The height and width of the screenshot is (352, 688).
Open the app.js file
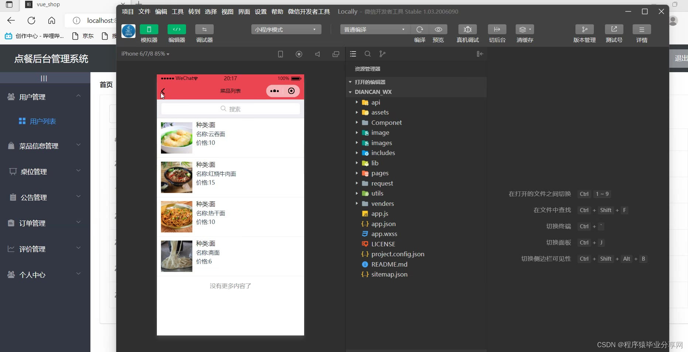[416, 214]
